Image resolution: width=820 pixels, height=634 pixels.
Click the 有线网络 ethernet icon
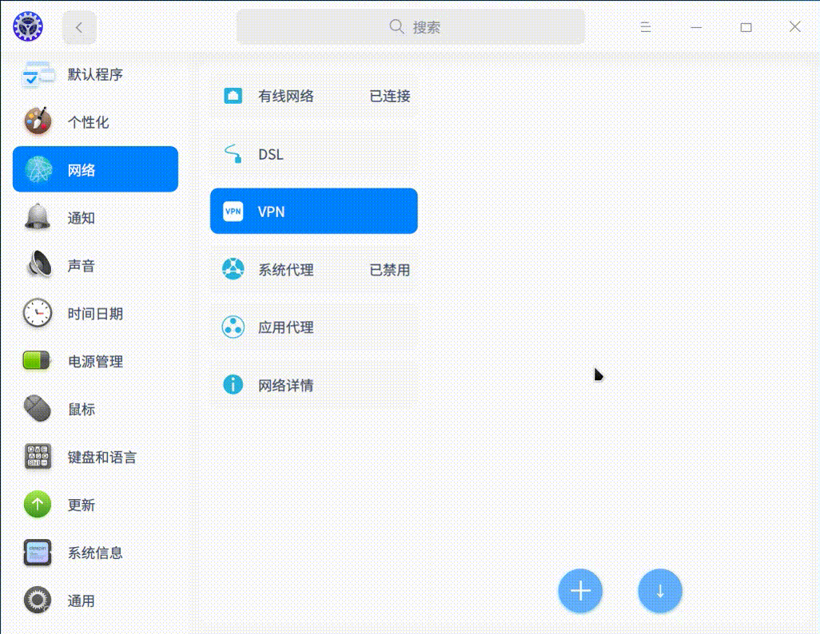click(233, 96)
